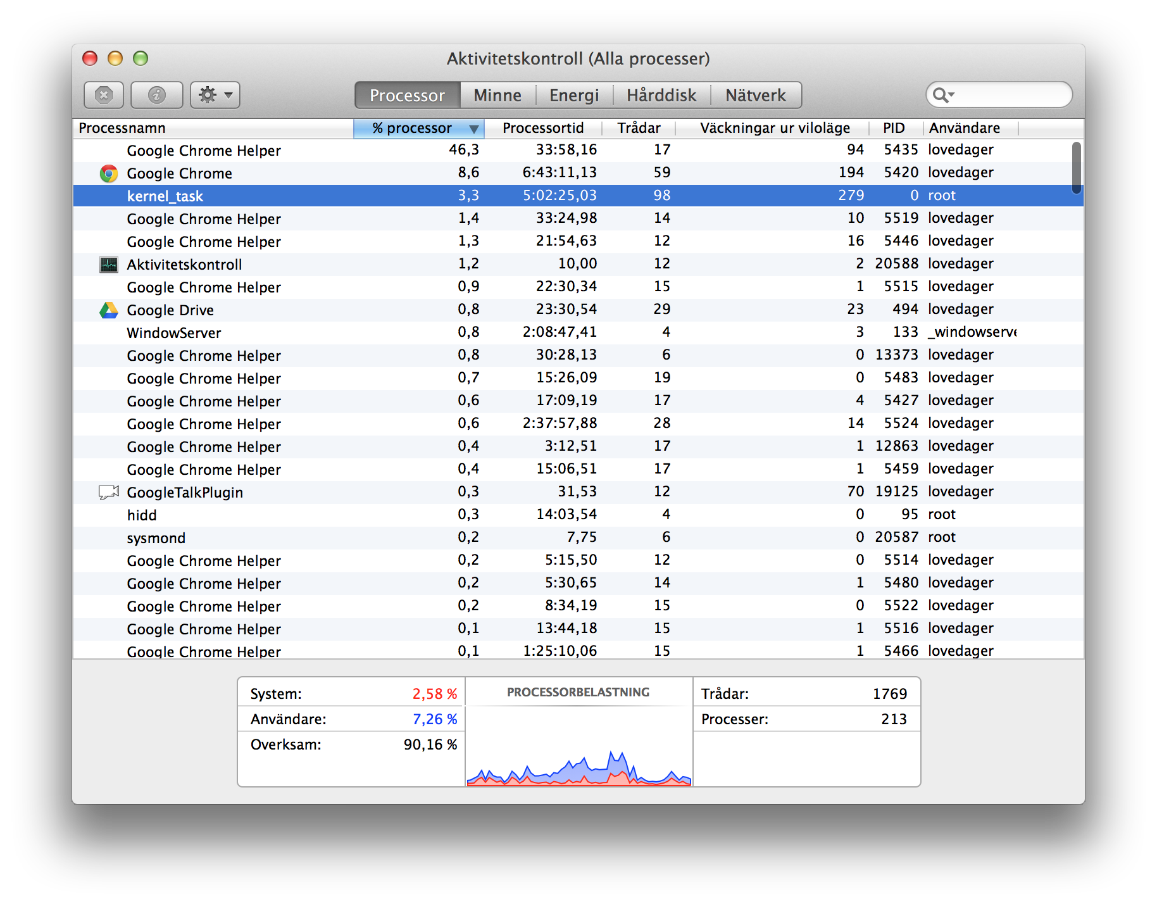Open the Hårddisk tab

661,95
